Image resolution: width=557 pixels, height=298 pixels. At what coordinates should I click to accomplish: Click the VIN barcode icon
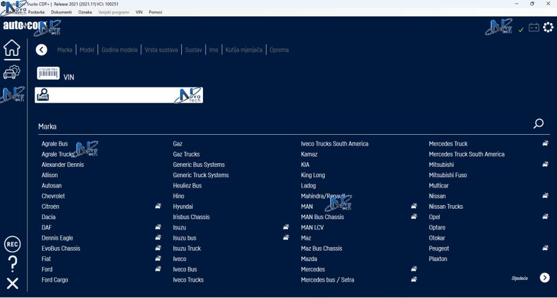point(48,73)
